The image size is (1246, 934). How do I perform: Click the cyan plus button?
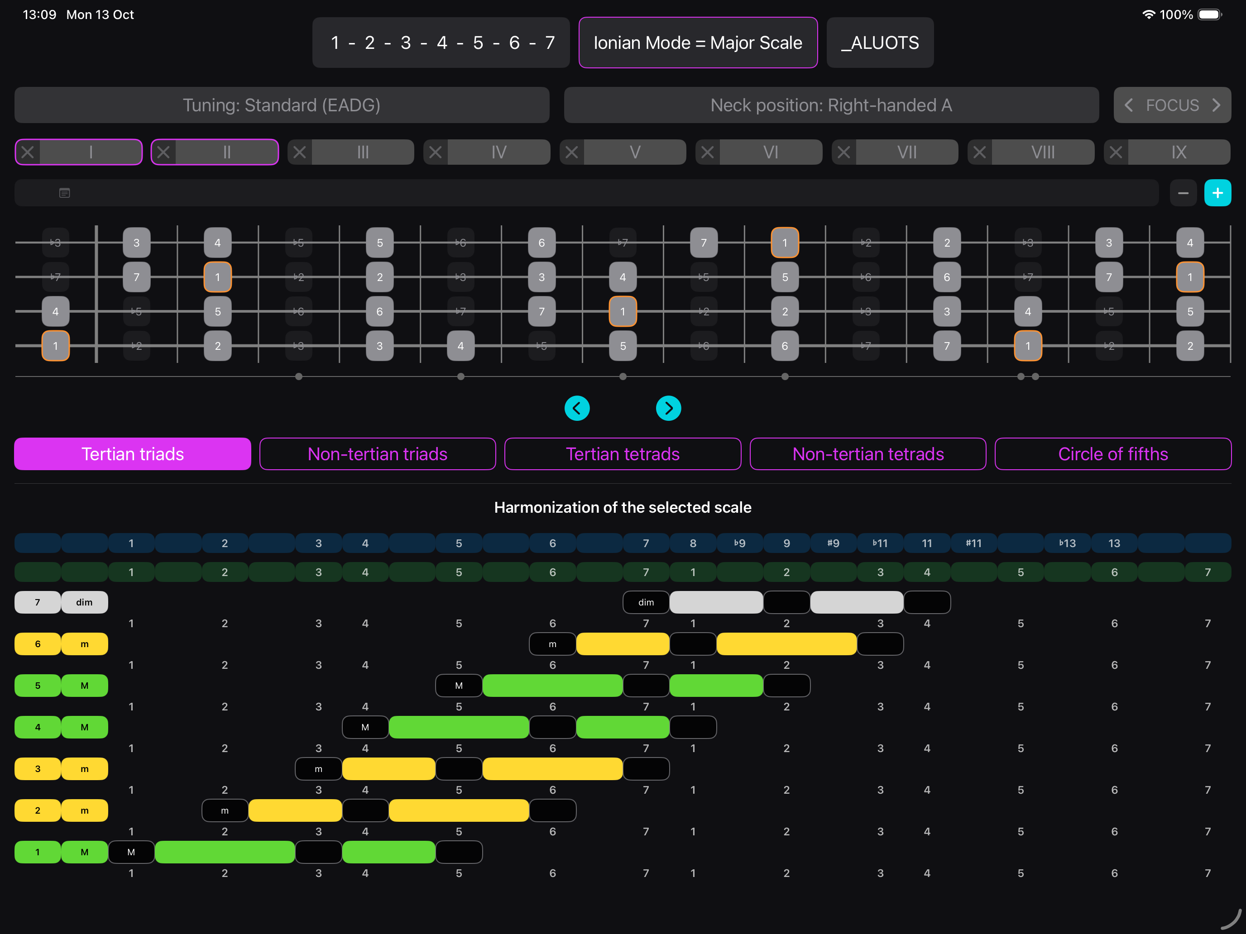1217,193
